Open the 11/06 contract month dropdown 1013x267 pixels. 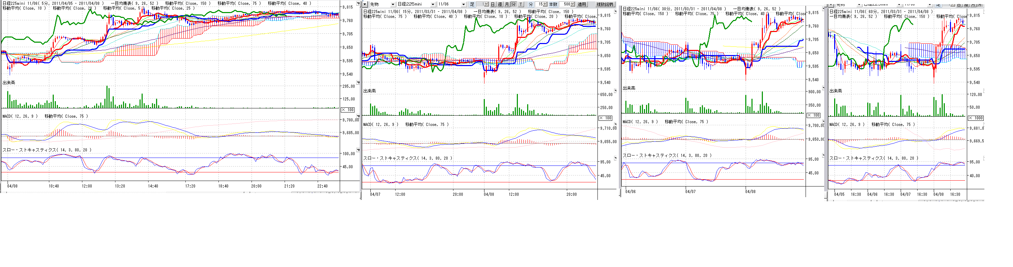point(464,4)
